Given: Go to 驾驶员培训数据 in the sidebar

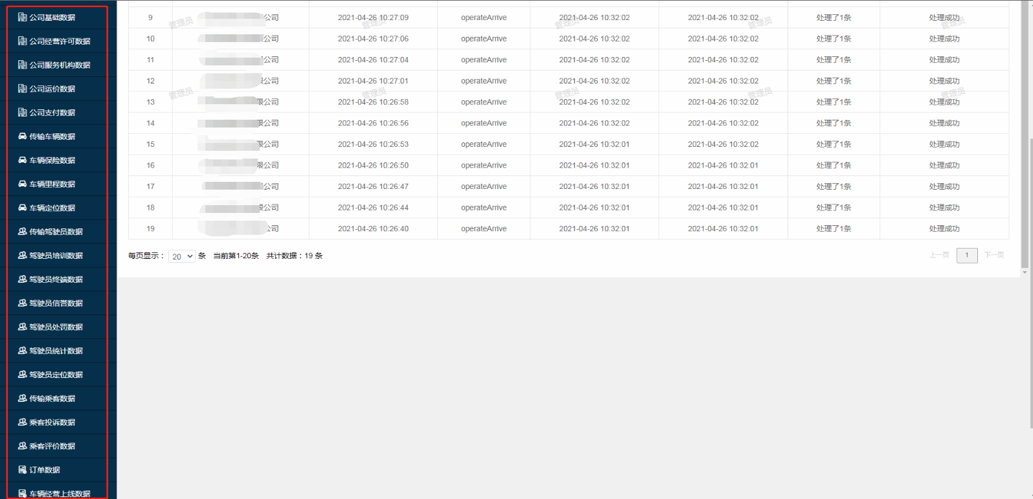Looking at the screenshot, I should [x=56, y=256].
